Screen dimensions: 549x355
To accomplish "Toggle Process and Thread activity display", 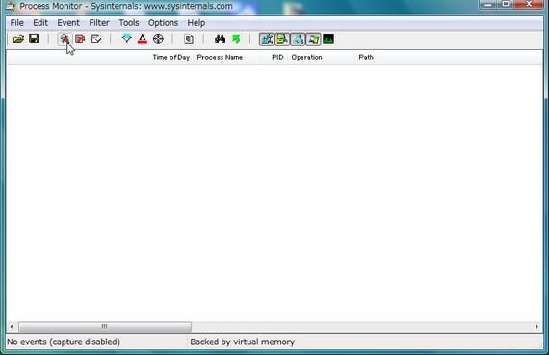I will tap(313, 38).
